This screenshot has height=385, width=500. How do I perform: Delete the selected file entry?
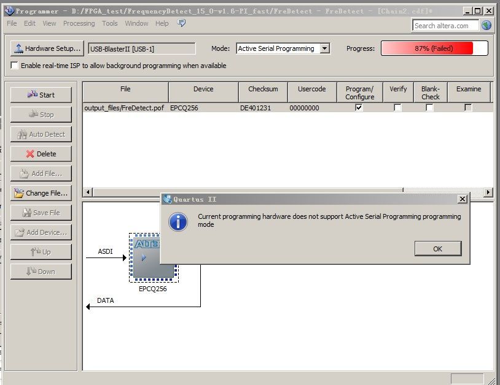(41, 154)
